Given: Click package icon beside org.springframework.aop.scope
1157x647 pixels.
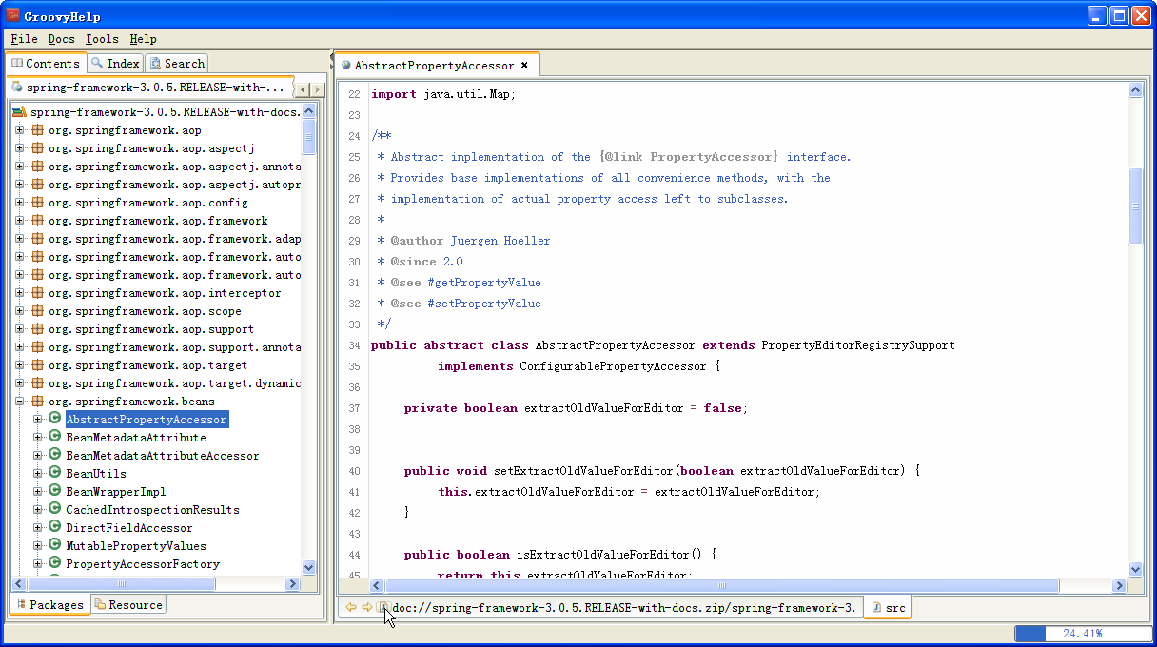Looking at the screenshot, I should pos(37,311).
